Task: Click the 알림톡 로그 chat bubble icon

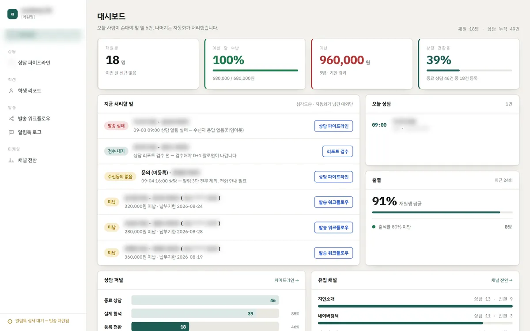Action: pos(11,132)
